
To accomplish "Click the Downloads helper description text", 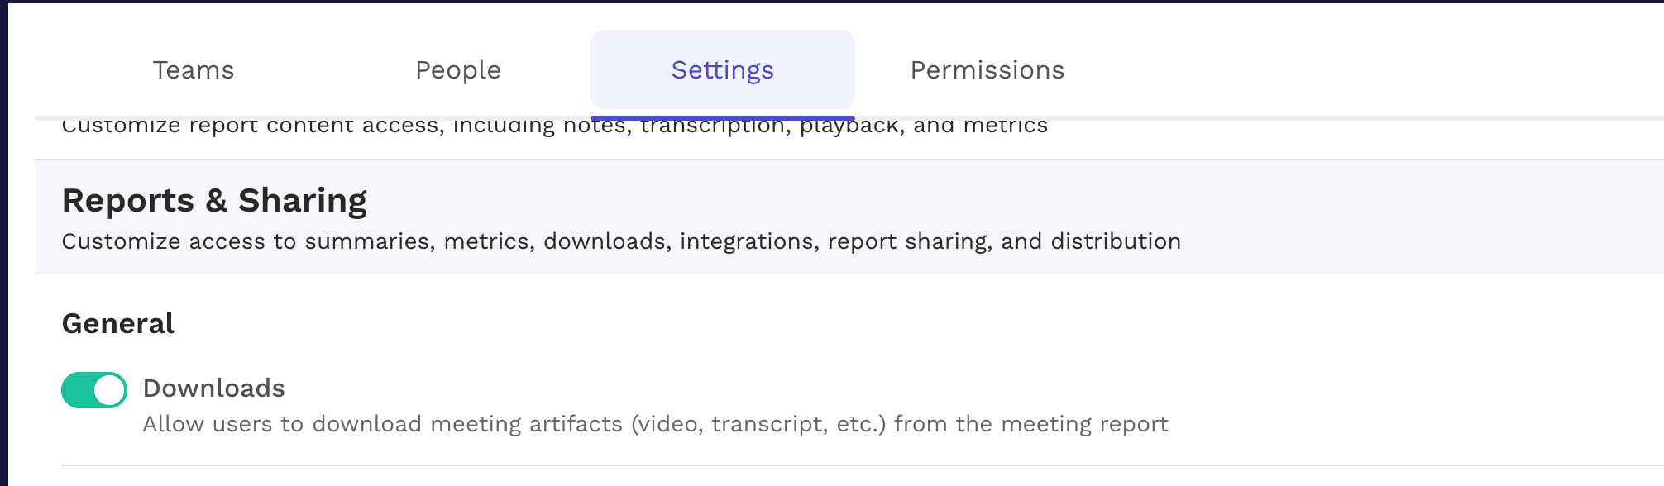I will click(x=655, y=423).
